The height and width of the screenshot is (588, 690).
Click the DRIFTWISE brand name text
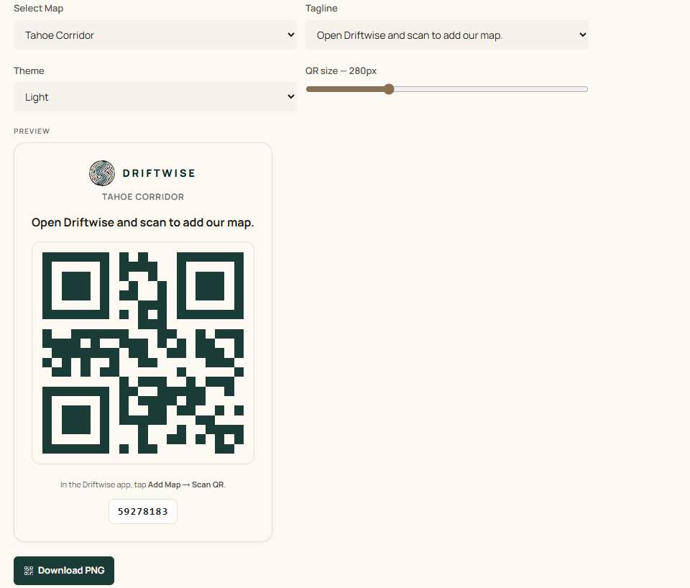[x=159, y=173]
